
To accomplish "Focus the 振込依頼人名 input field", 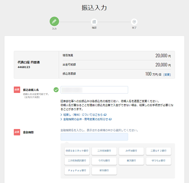I will click(x=94, y=90).
